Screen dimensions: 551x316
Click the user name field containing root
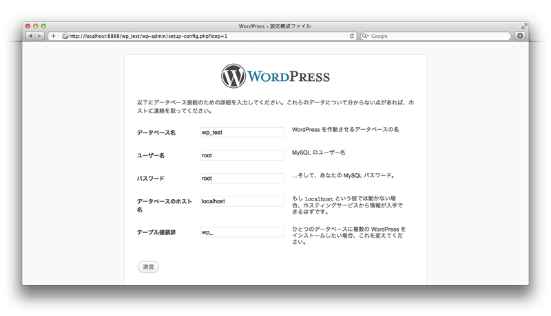click(242, 155)
